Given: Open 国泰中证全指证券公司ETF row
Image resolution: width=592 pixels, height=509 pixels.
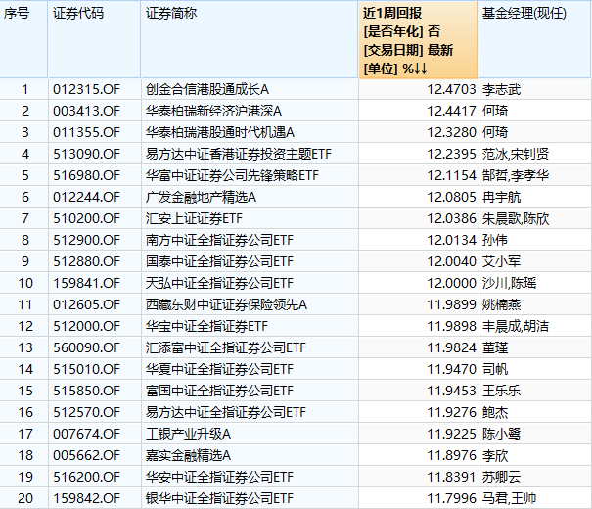Looking at the screenshot, I should point(219,261).
